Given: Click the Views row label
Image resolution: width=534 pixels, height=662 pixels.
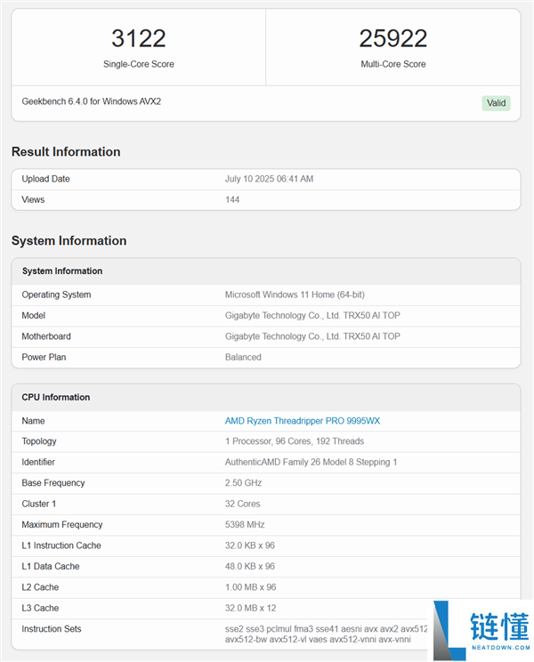Looking at the screenshot, I should tap(33, 199).
